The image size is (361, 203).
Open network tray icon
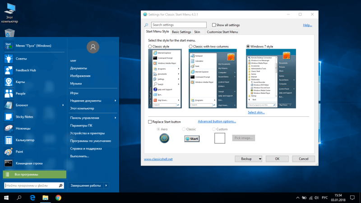(310, 198)
